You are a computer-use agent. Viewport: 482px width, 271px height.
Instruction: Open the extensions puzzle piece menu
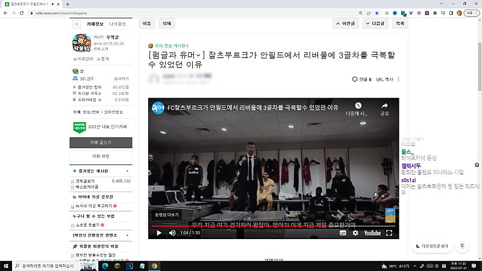click(435, 13)
